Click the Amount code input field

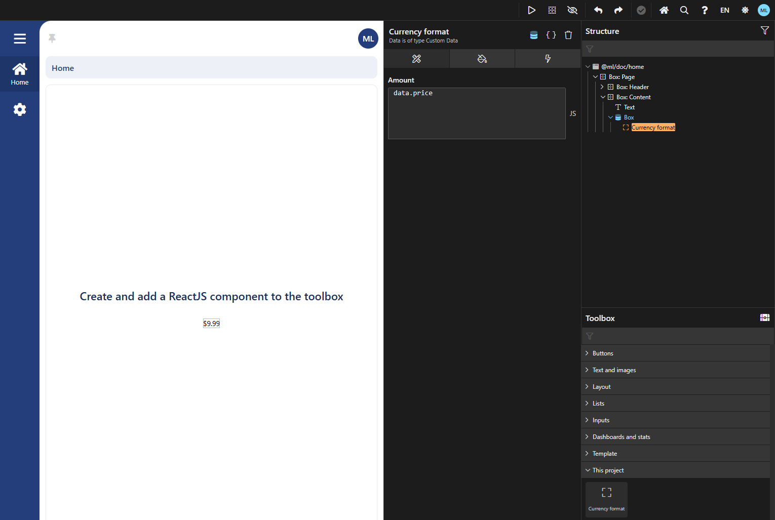coord(477,113)
